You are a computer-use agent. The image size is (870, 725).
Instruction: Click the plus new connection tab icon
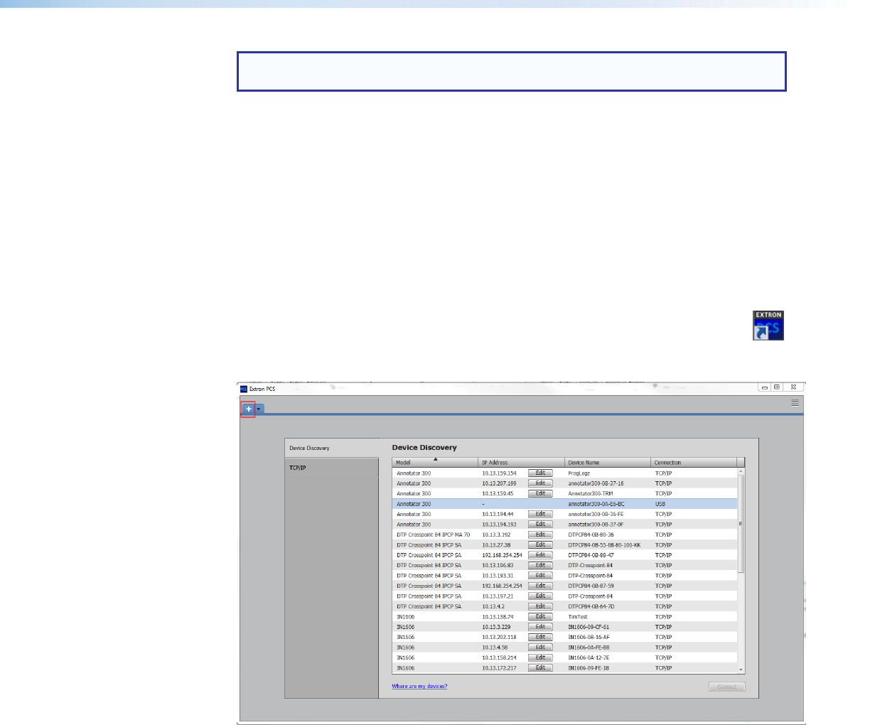tap(248, 409)
